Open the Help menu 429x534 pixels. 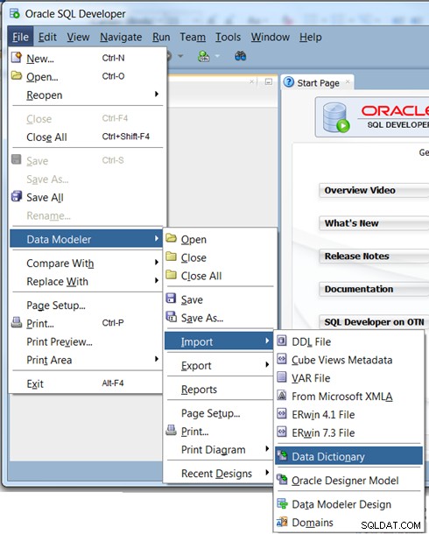[311, 37]
